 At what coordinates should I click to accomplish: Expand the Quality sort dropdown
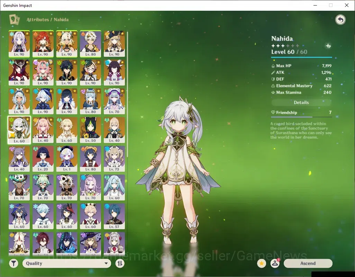[x=67, y=263]
